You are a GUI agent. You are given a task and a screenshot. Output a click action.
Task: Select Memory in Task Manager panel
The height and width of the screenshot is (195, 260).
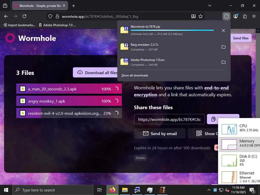pyautogui.click(x=239, y=144)
